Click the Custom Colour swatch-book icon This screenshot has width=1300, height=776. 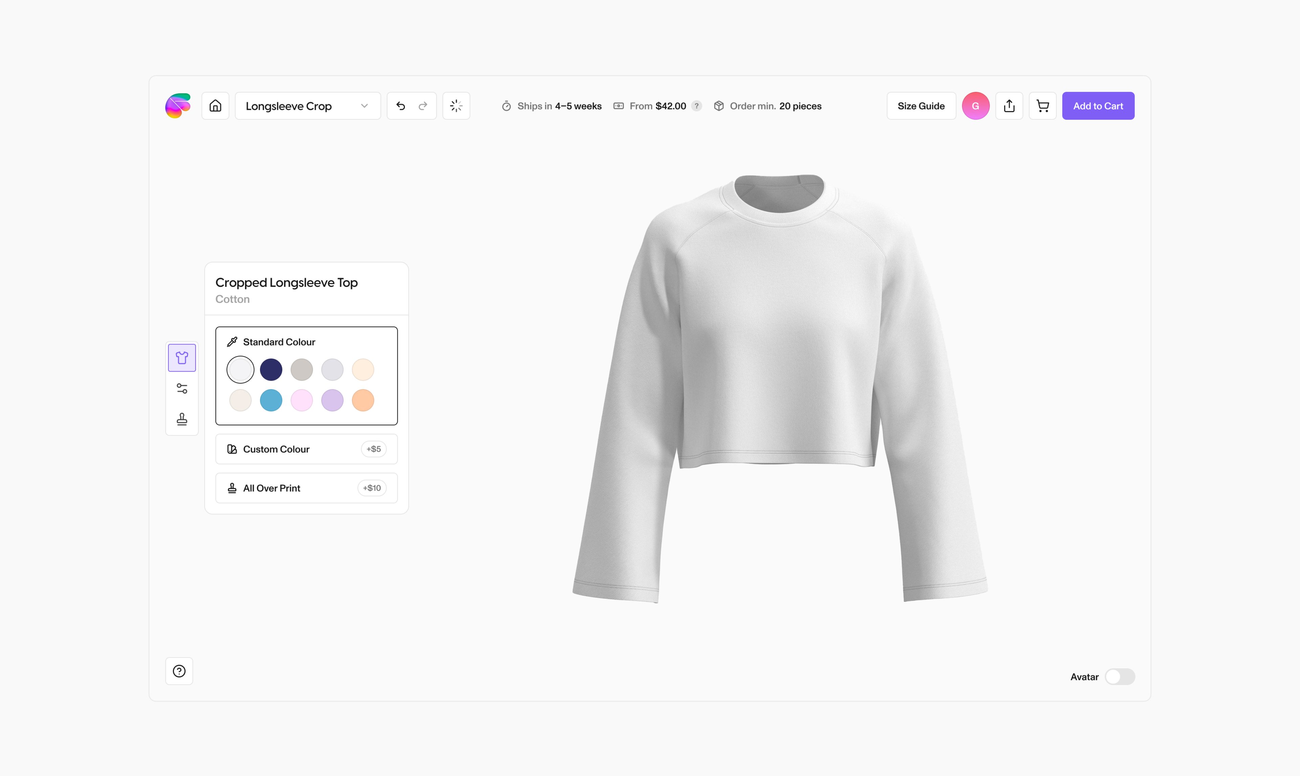[232, 449]
